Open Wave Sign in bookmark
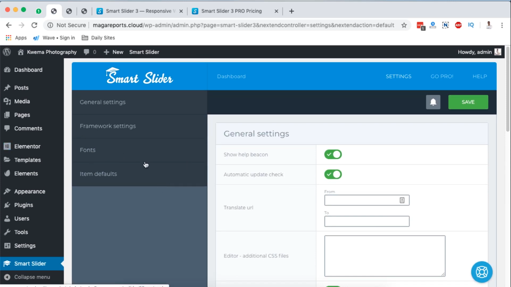The image size is (511, 287). 54,38
